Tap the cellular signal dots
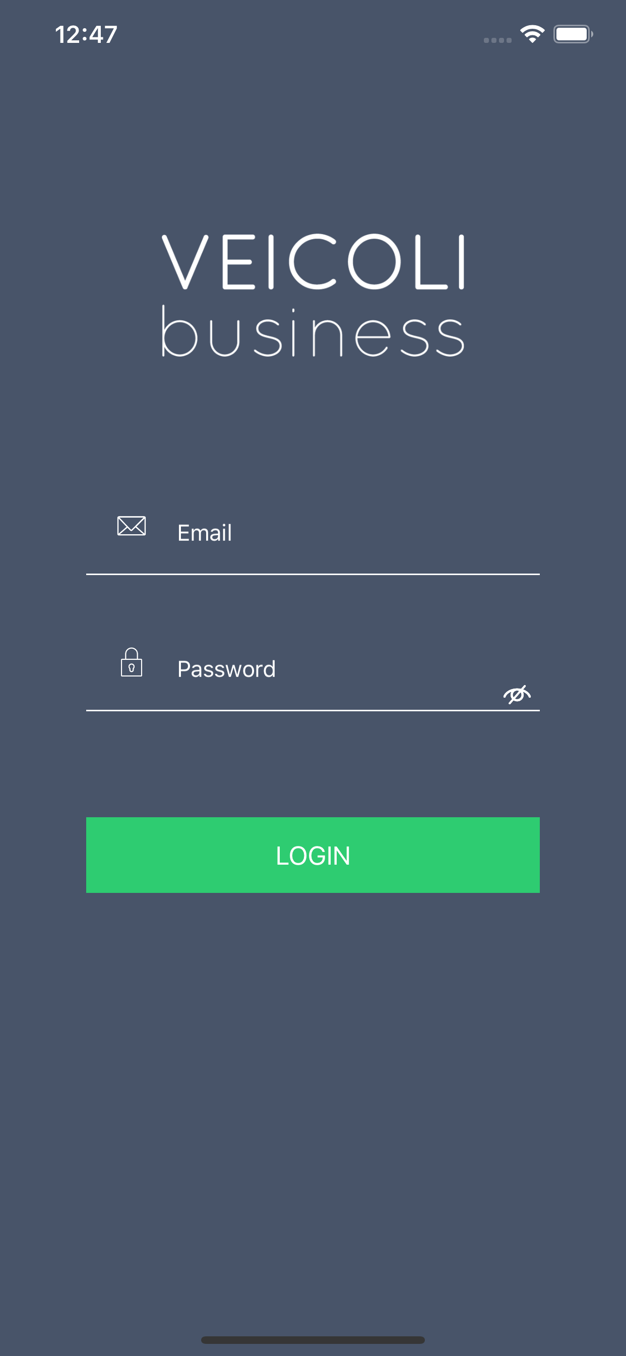The width and height of the screenshot is (626, 1356). 497,40
